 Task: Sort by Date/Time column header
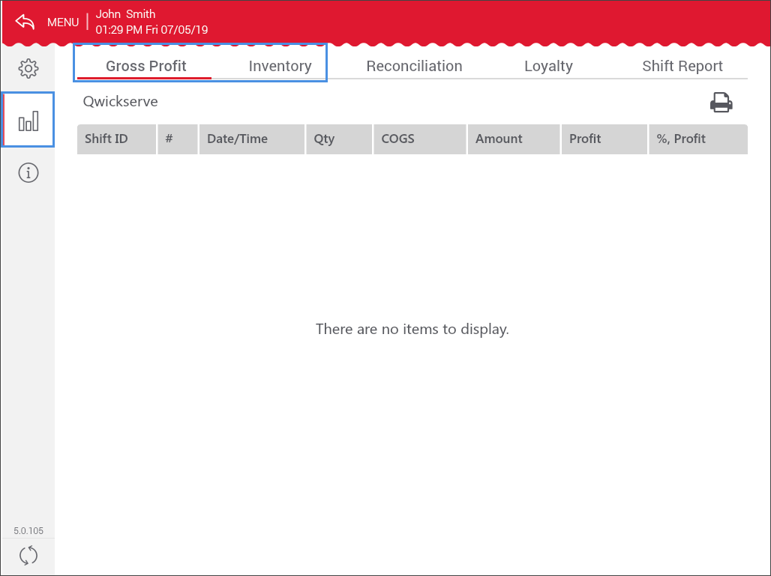pyautogui.click(x=252, y=139)
